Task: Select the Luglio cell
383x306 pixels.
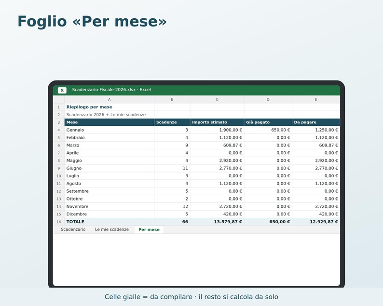Action: [x=109, y=176]
